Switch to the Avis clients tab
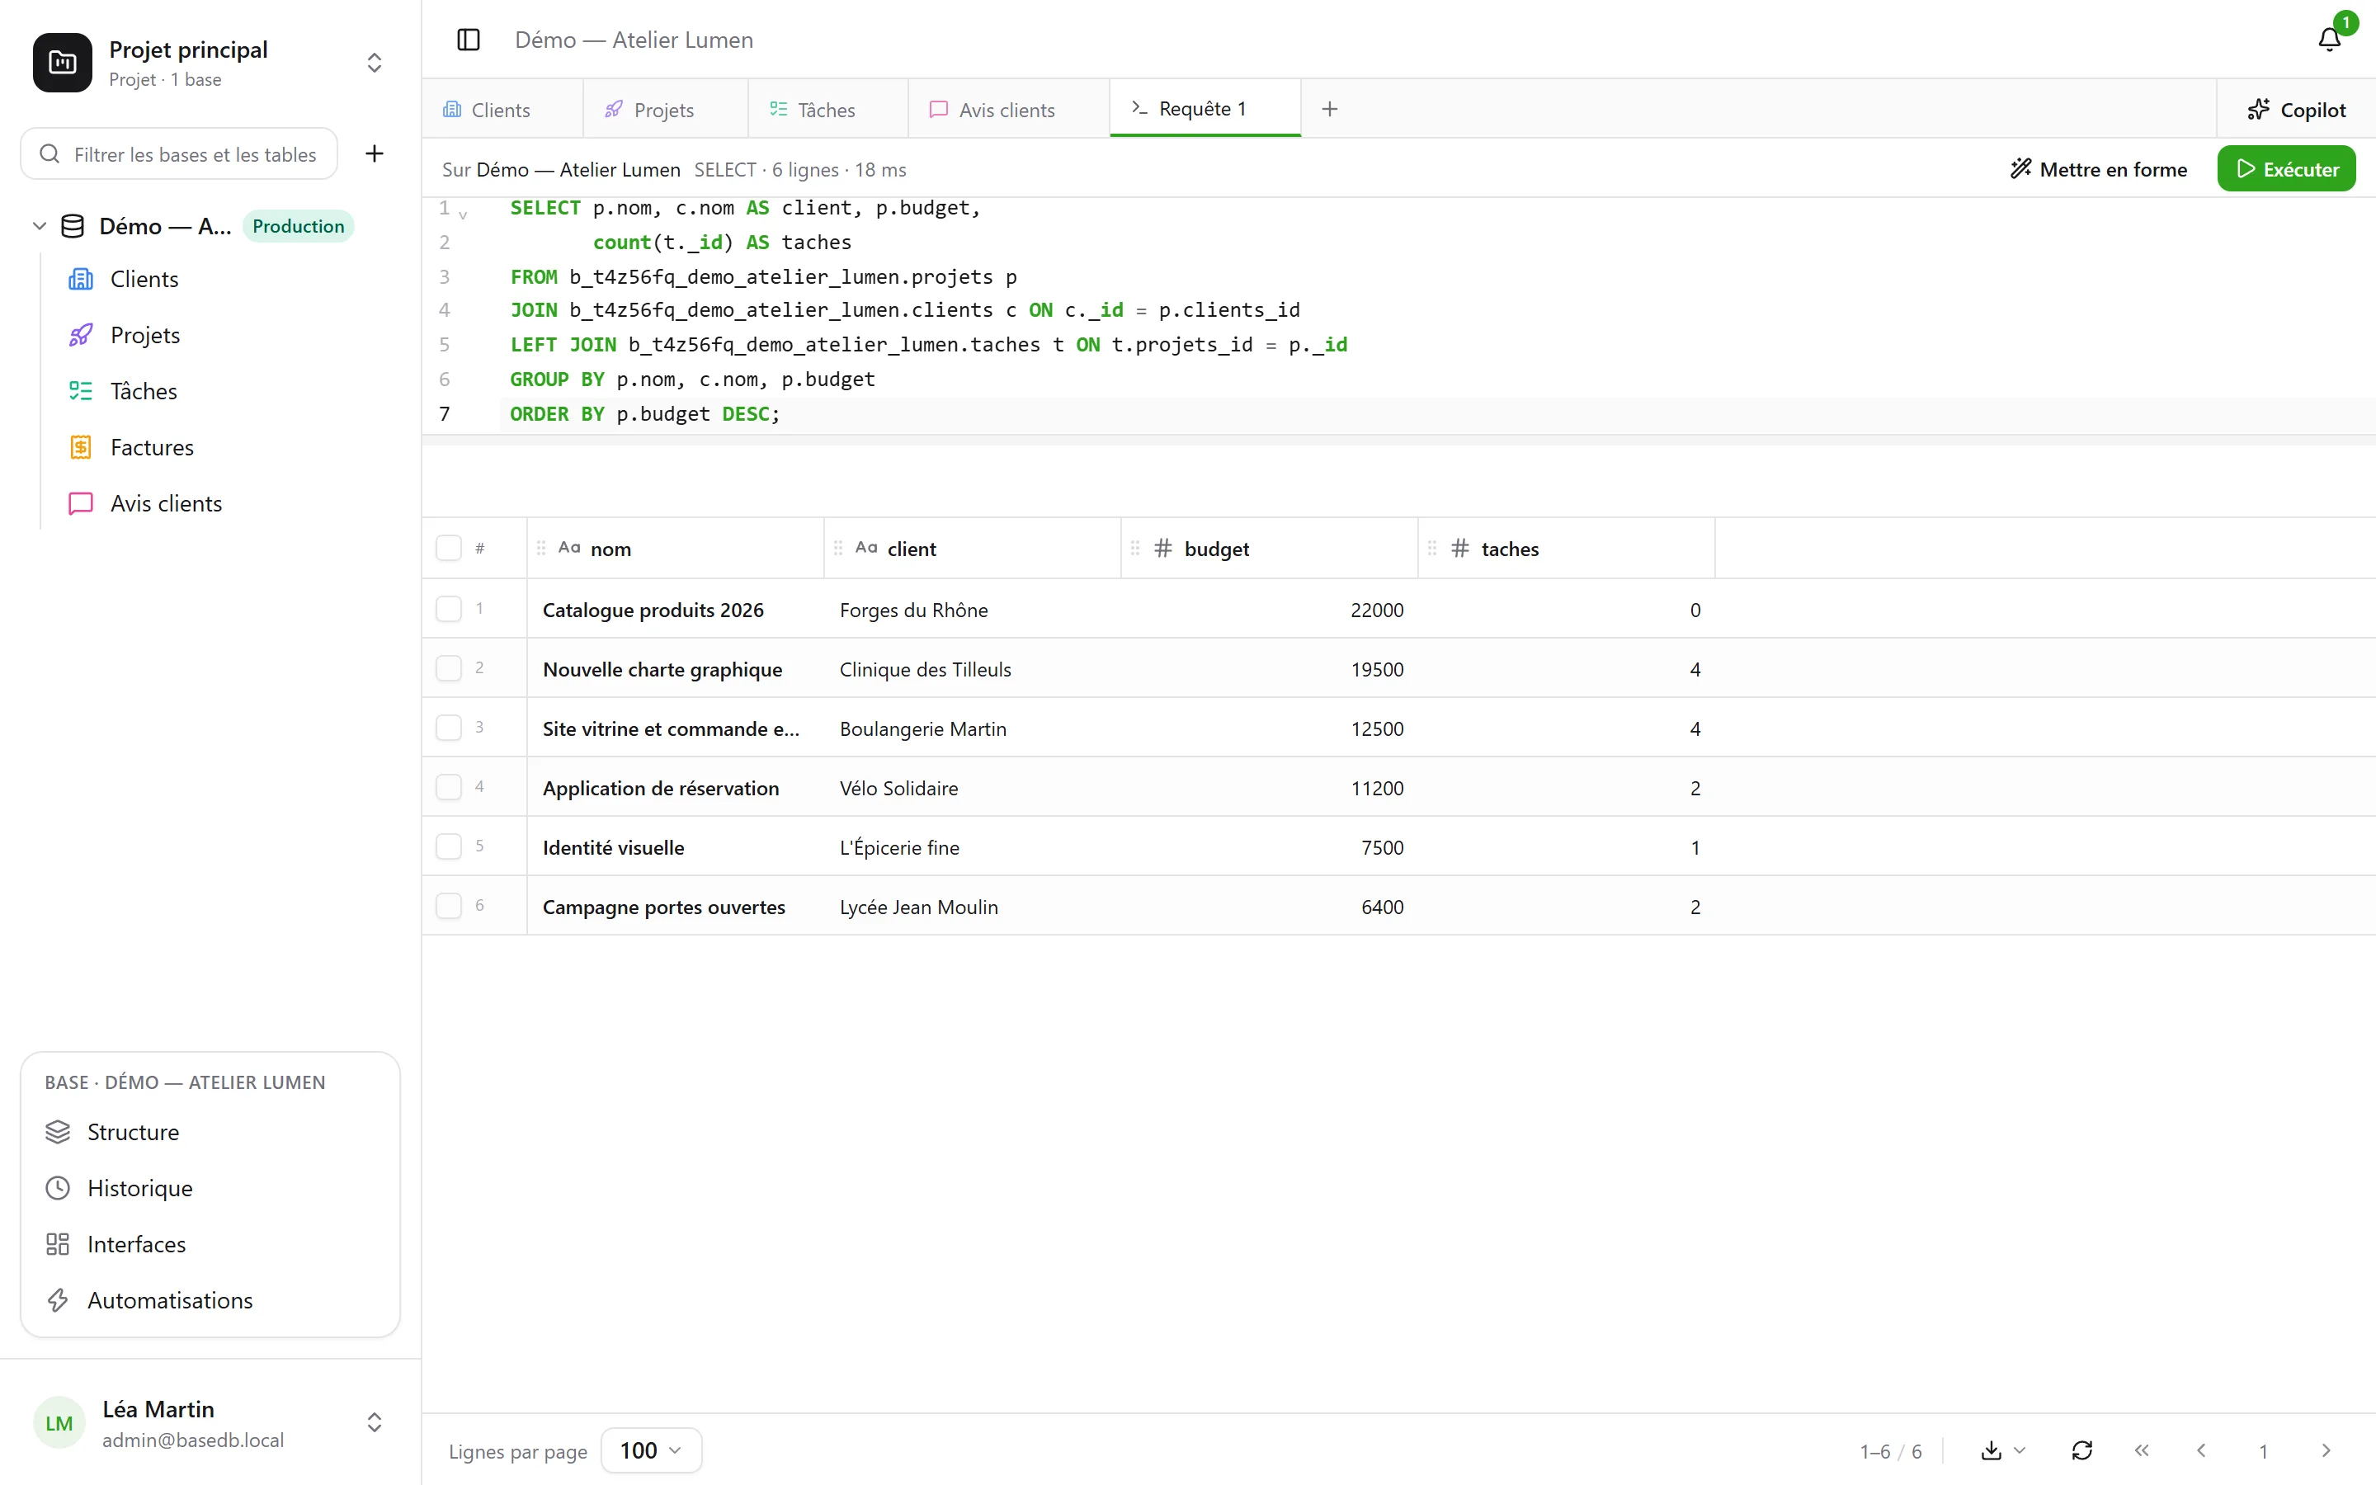 (x=1007, y=109)
